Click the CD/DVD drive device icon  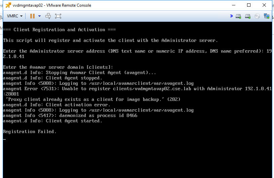pyautogui.click(x=257, y=16)
